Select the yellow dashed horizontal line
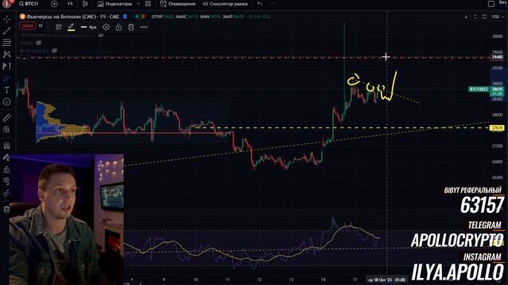The height and width of the screenshot is (285, 508). tap(341, 128)
